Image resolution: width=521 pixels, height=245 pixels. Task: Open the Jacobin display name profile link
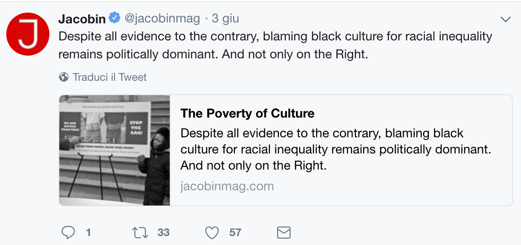click(x=82, y=19)
